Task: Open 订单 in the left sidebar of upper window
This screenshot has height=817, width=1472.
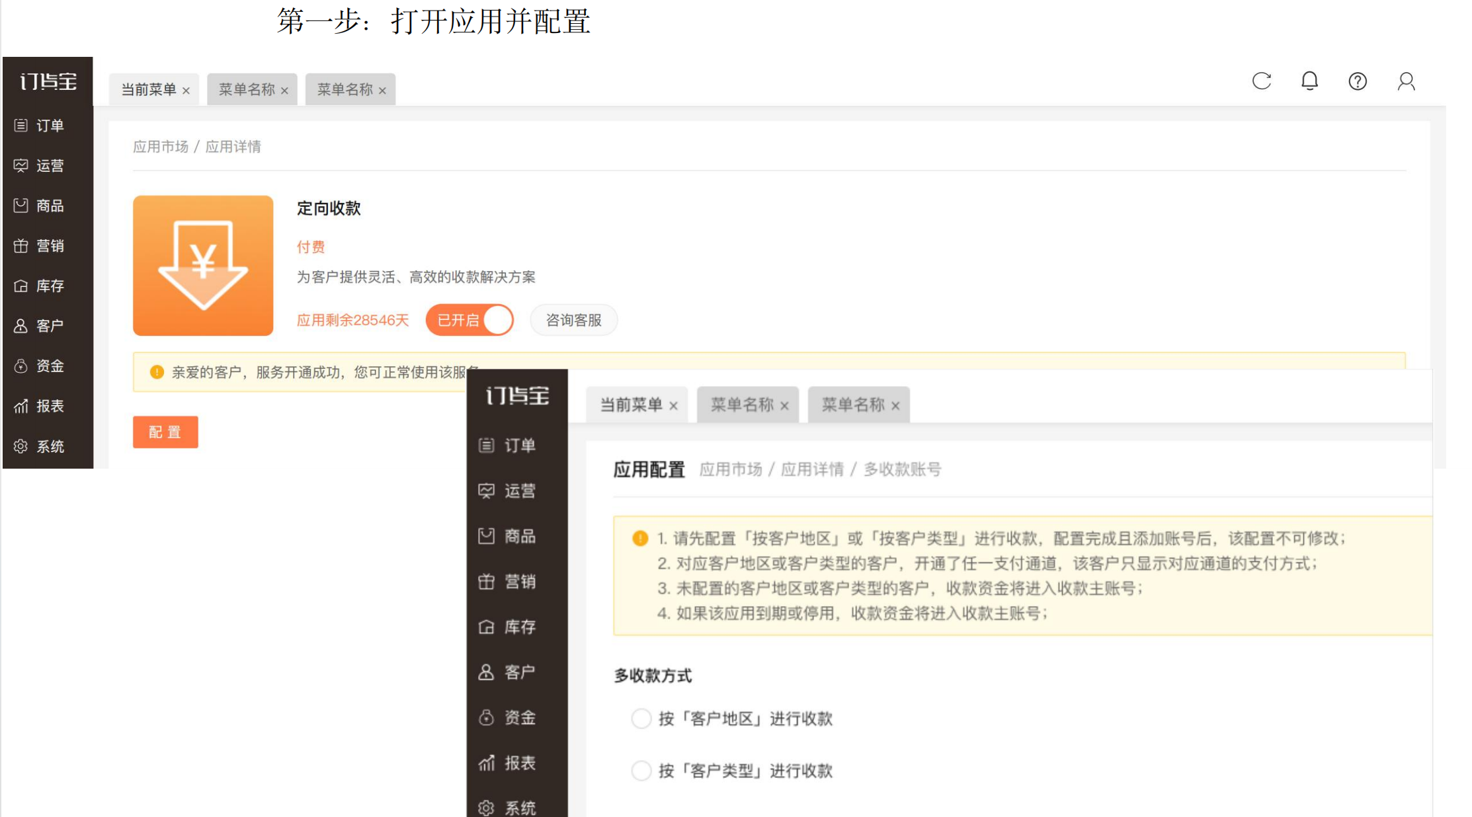Action: pyautogui.click(x=40, y=126)
